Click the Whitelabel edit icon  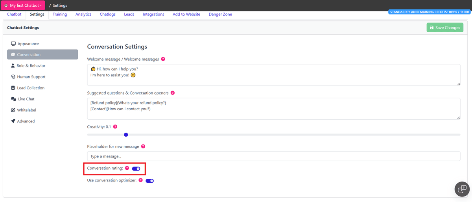[13, 110]
